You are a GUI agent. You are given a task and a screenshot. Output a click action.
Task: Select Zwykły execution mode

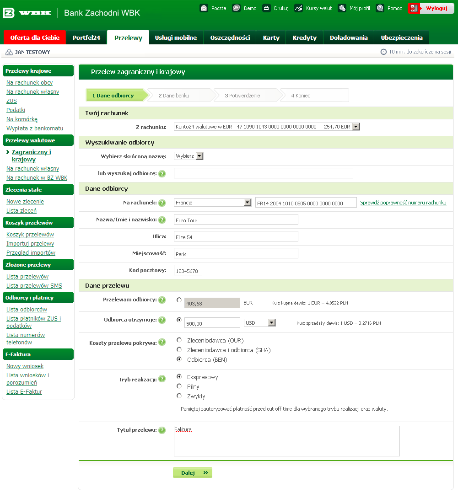pos(179,396)
